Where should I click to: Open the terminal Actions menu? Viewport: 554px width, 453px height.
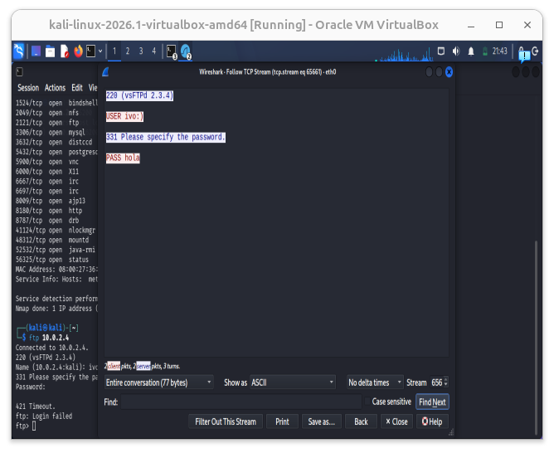(x=55, y=88)
